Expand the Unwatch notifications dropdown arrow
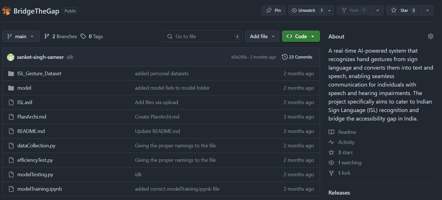 [329, 10]
